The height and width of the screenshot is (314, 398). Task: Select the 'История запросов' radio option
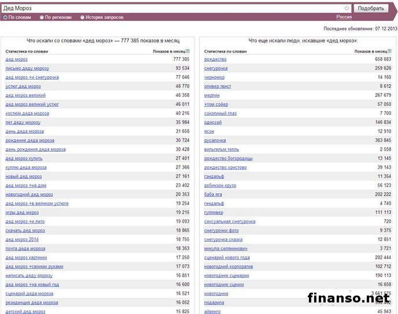click(82, 17)
